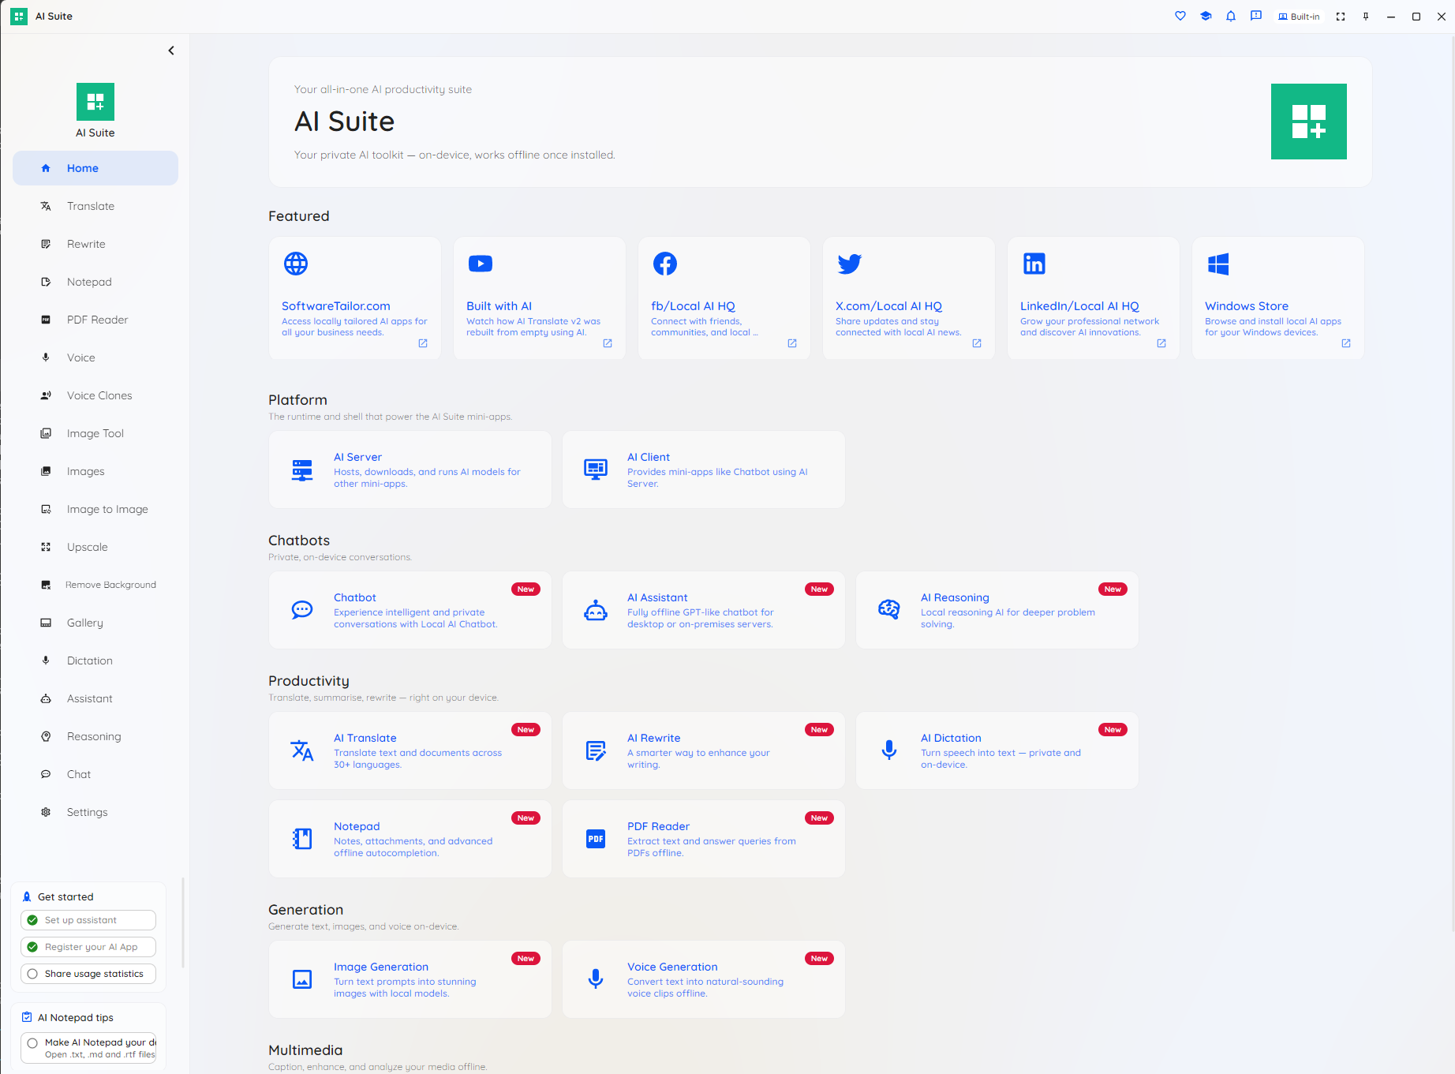Open the fb/Local AI HQ card
The image size is (1455, 1074).
[x=724, y=298]
